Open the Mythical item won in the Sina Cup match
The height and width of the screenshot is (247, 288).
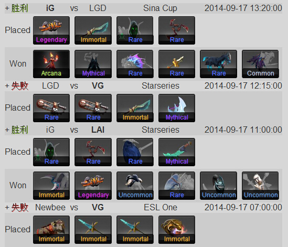(93, 64)
